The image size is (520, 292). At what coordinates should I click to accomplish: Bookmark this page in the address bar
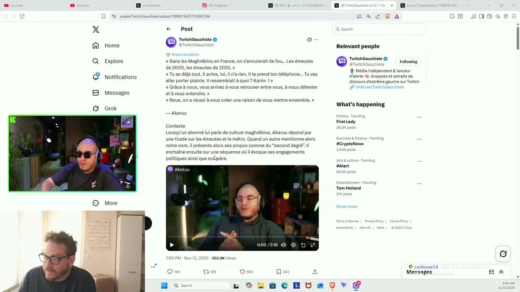click(104, 16)
